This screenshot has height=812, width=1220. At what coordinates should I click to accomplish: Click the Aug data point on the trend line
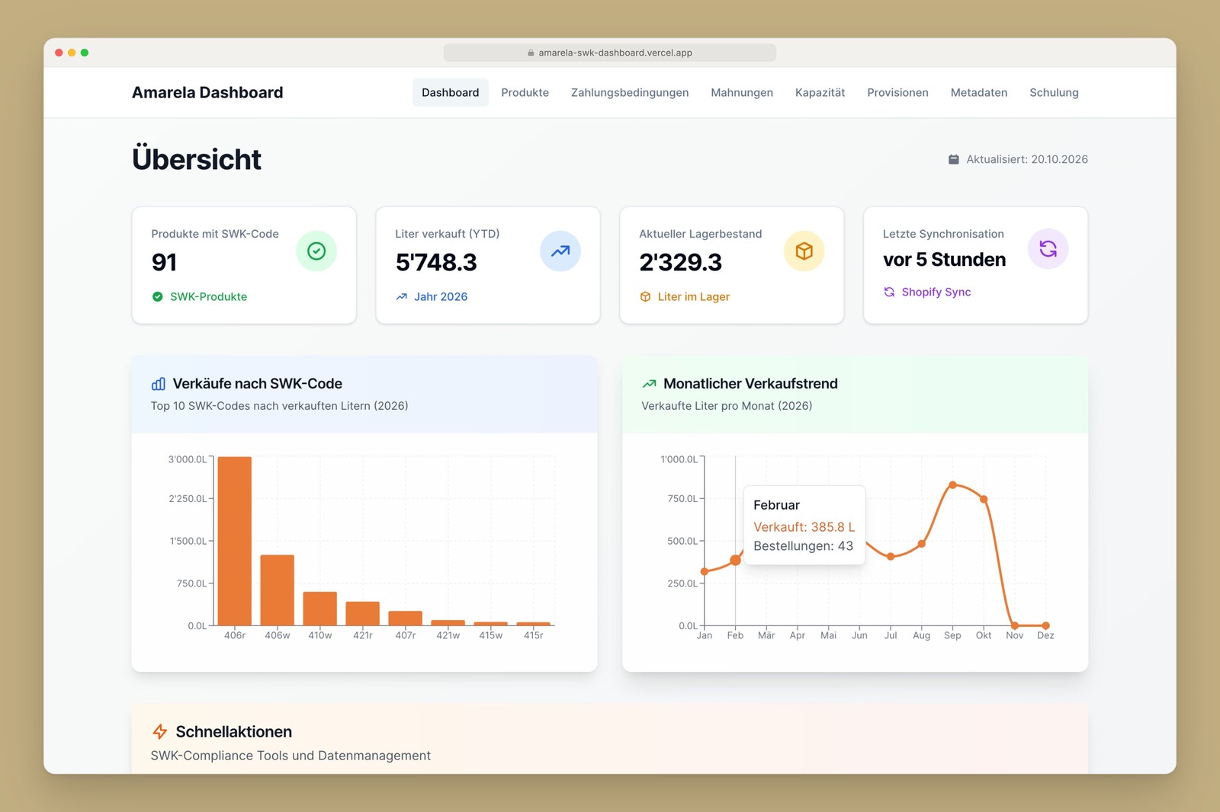922,544
